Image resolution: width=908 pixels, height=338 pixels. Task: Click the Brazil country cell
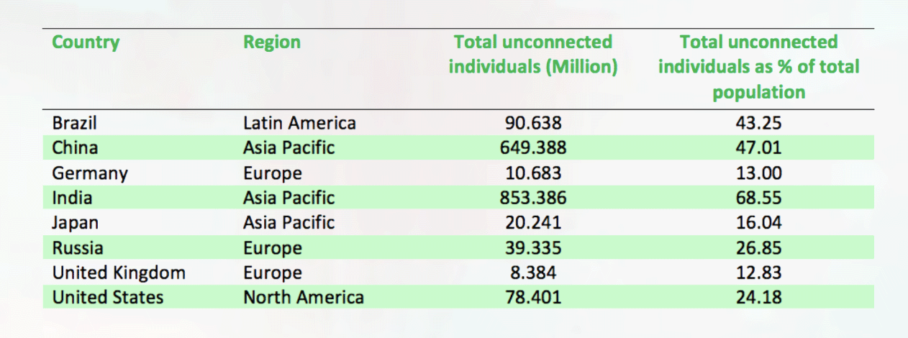(74, 123)
